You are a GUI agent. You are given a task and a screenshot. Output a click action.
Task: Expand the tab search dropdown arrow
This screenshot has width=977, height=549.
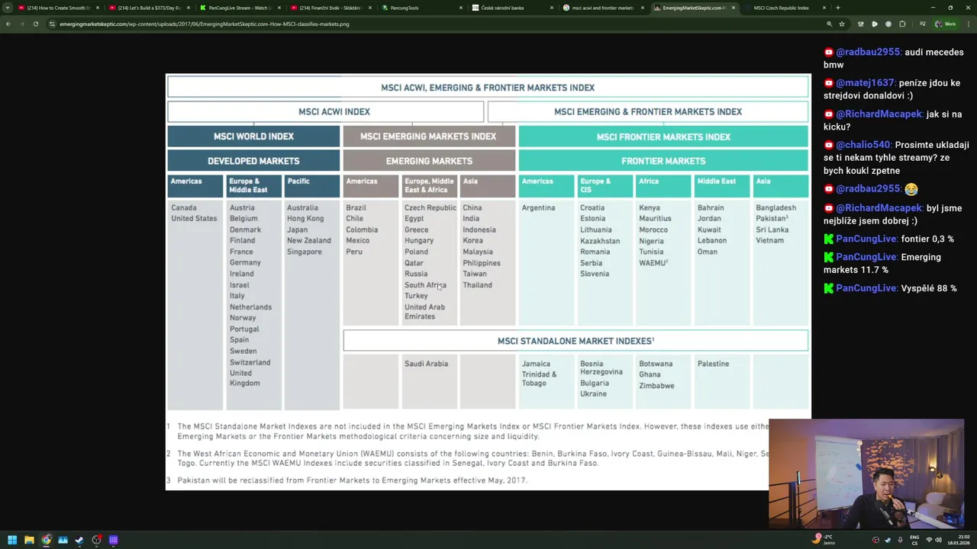(x=8, y=8)
